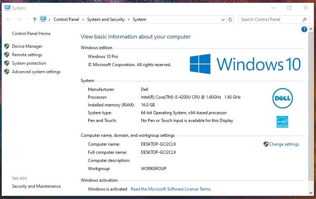The image size is (316, 199).
Task: Click the System window title icon
Action: 7,8
